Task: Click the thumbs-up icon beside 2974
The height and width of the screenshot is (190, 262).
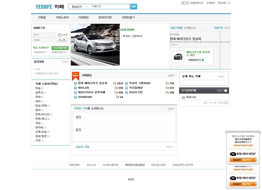Action: coord(115,83)
